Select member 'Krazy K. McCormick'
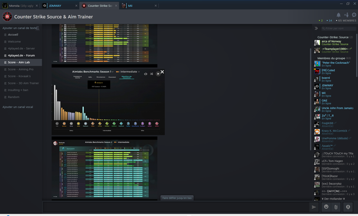The width and height of the screenshot is (358, 216). coord(335,132)
